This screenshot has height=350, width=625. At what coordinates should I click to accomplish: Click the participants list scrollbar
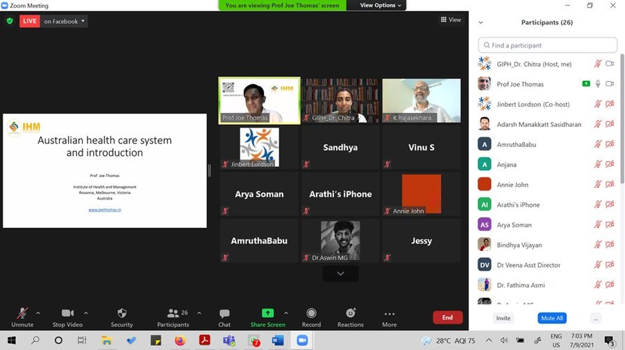pos(622,117)
